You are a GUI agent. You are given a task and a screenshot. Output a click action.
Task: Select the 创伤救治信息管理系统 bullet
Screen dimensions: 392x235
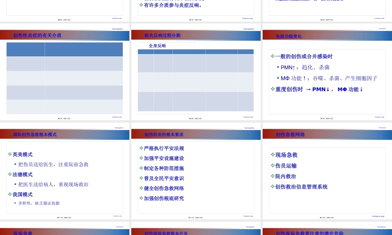pos(301,187)
